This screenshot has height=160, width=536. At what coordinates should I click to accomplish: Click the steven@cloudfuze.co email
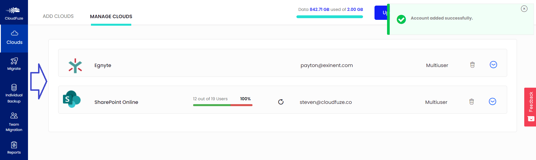coord(326,102)
